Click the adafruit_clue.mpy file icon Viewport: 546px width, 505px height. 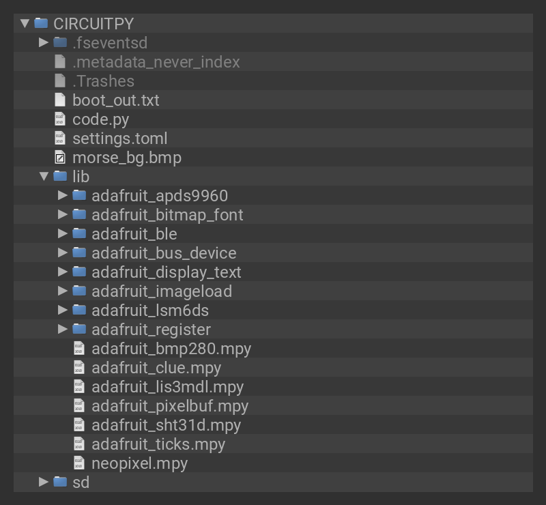click(79, 368)
